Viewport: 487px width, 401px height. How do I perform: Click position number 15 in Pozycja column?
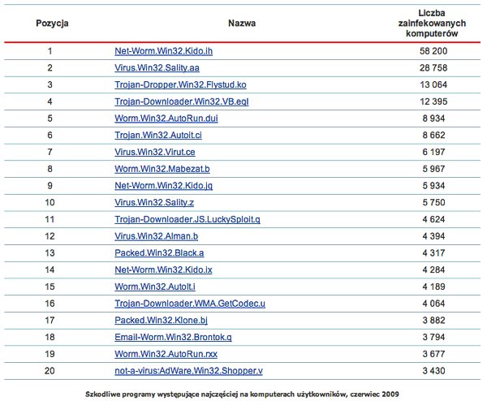(50, 287)
